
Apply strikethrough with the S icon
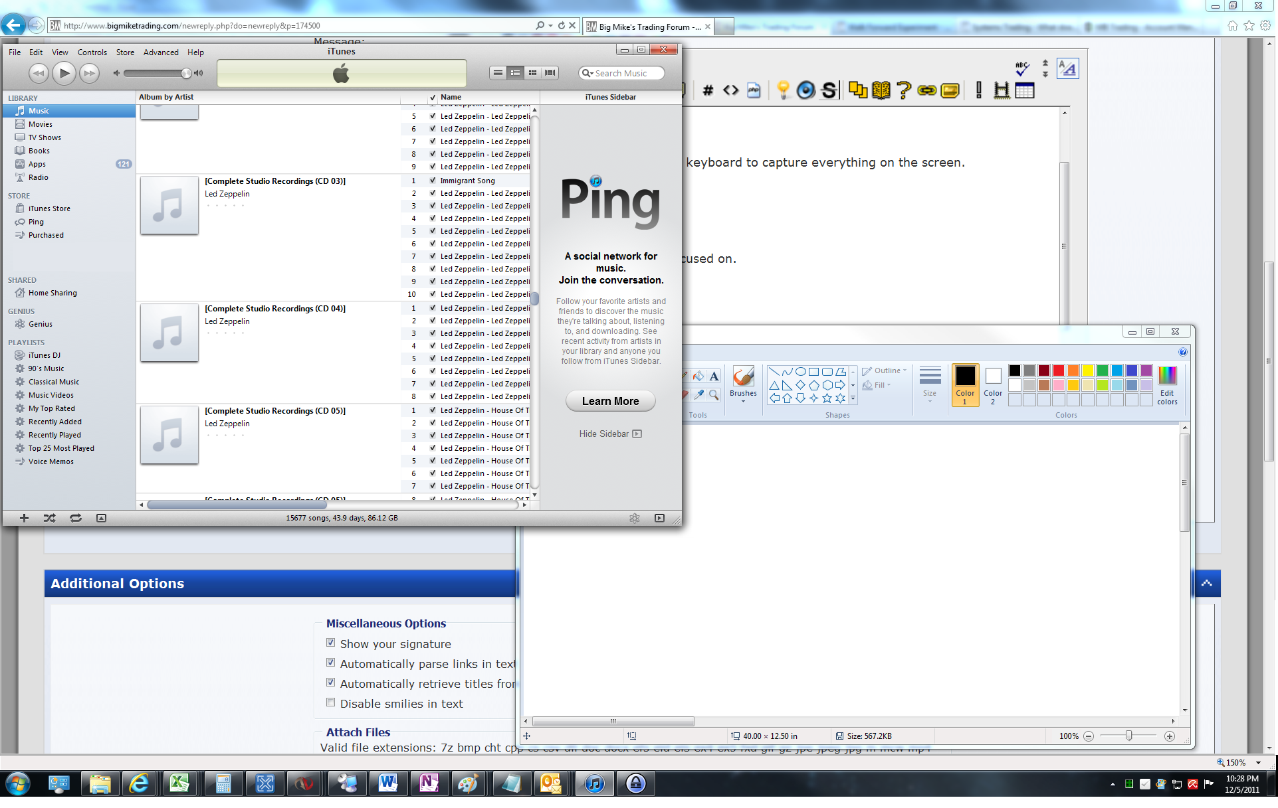click(x=829, y=90)
